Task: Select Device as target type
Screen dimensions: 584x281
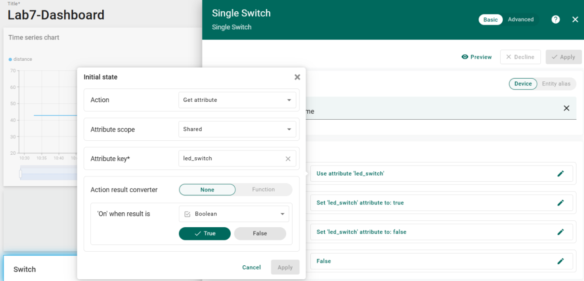Action: [x=523, y=84]
